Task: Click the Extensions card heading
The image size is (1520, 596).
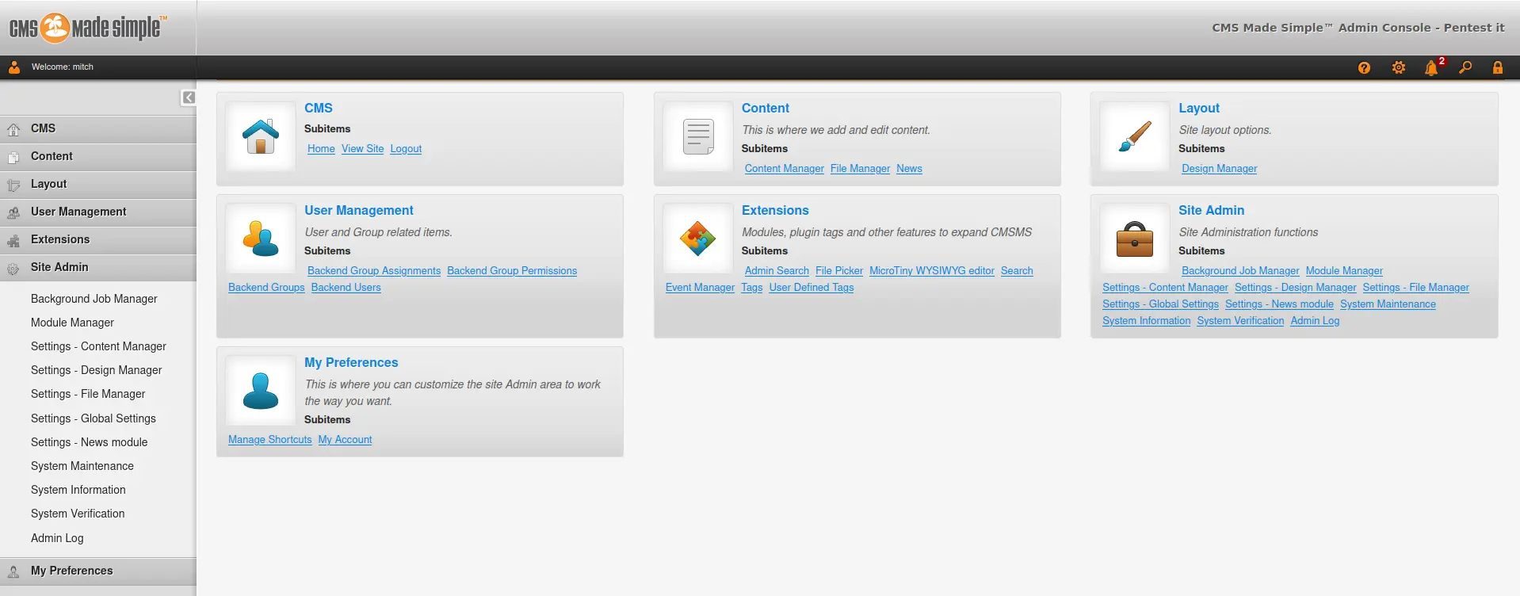Action: (x=775, y=210)
